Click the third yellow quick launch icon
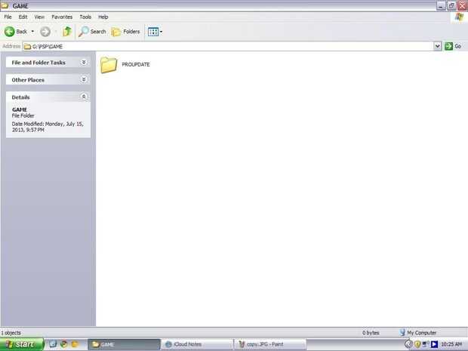This screenshot has width=468, height=351. pos(75,344)
